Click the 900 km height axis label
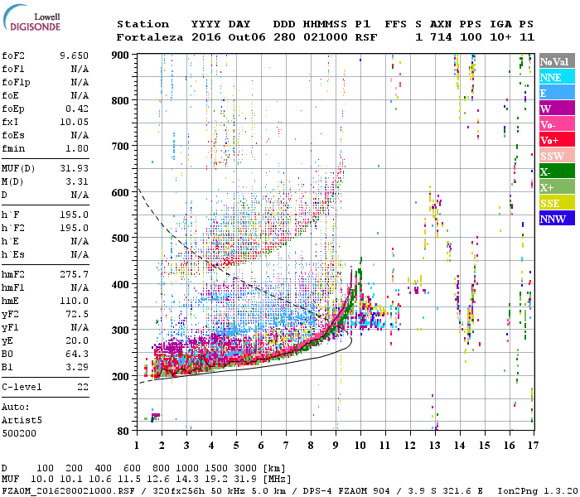580x497 pixels. (120, 55)
